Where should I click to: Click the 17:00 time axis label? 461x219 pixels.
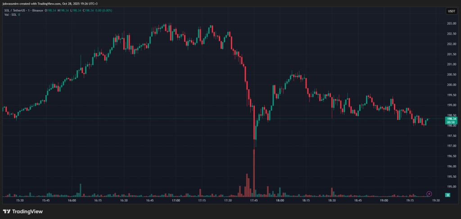click(176, 201)
